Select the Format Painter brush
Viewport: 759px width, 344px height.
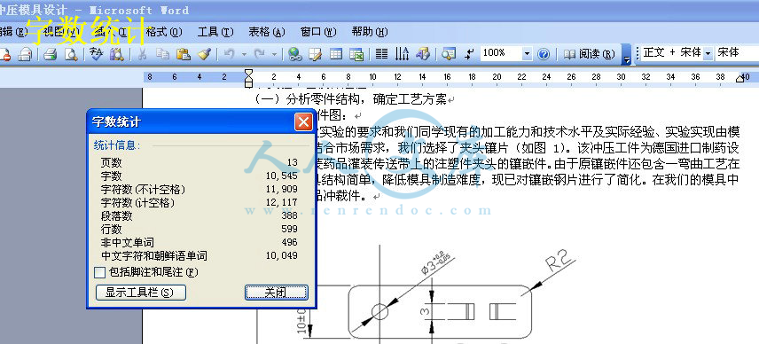click(203, 54)
